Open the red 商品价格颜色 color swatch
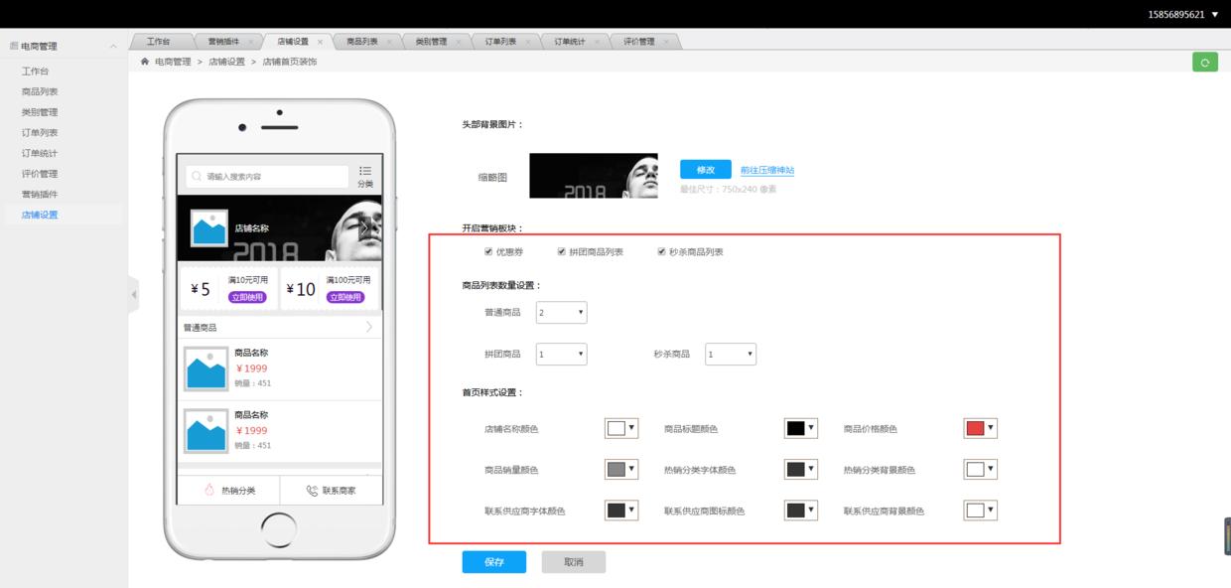 (979, 428)
